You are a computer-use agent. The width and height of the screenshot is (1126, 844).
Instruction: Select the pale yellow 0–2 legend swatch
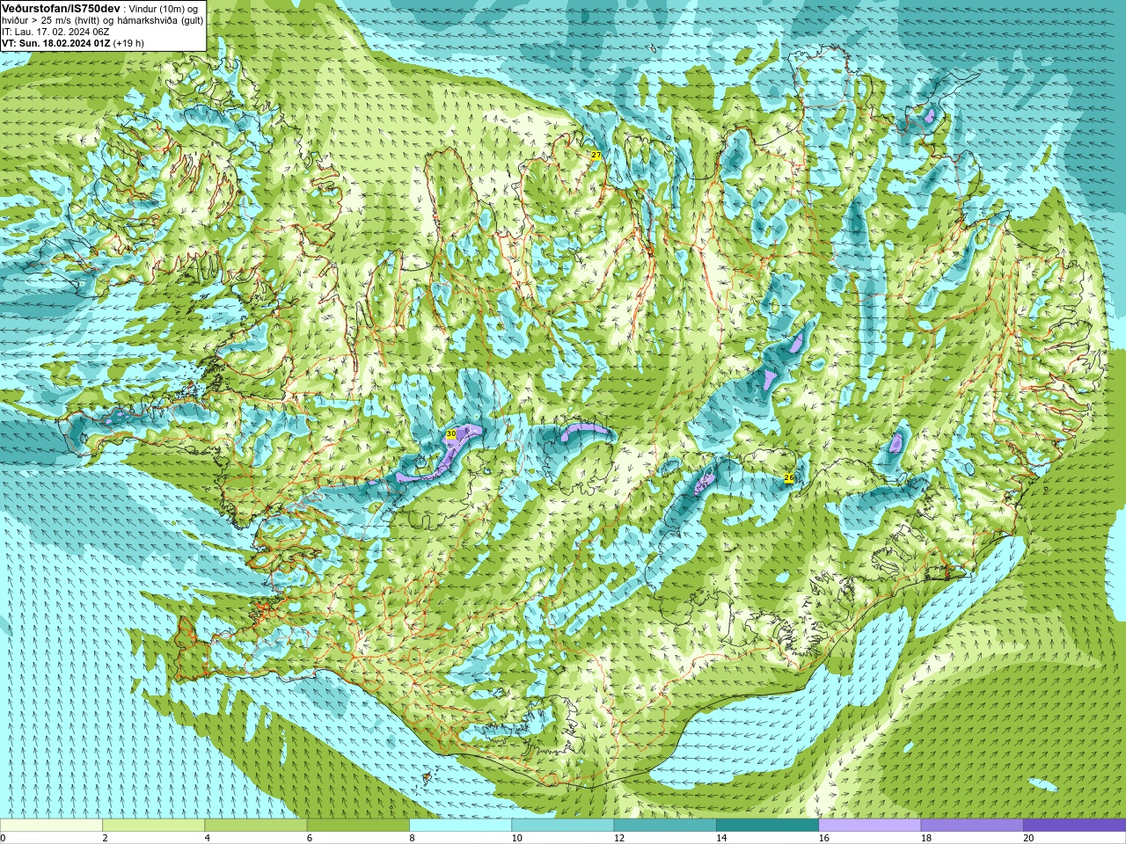pos(51,826)
